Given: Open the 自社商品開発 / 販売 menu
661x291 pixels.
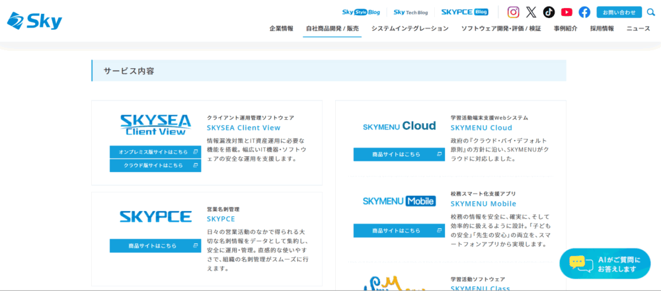Looking at the screenshot, I should point(332,28).
